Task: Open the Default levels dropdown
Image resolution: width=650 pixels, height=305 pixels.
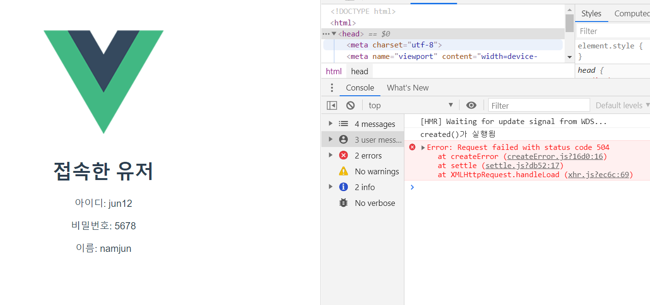Action: click(x=623, y=105)
